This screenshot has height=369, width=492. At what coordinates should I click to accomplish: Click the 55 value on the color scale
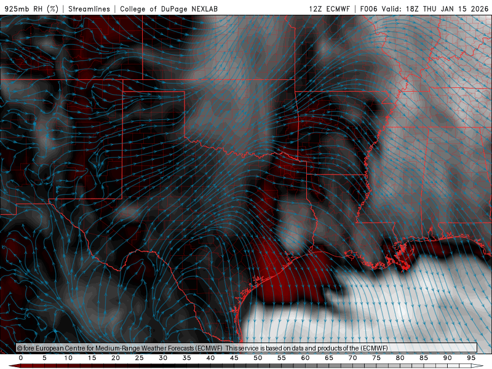click(282, 358)
